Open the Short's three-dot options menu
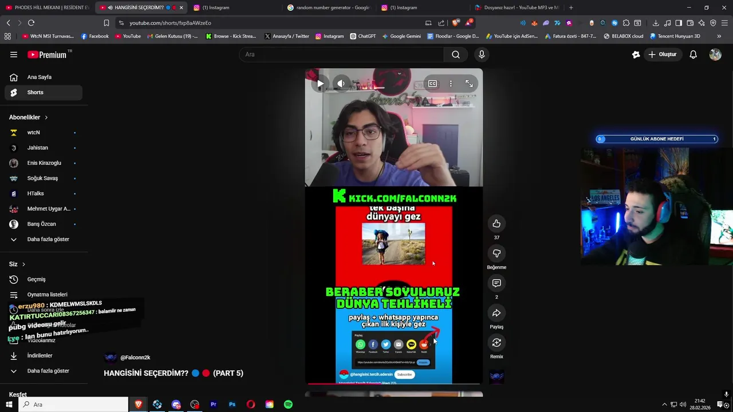The height and width of the screenshot is (412, 733). (451, 84)
